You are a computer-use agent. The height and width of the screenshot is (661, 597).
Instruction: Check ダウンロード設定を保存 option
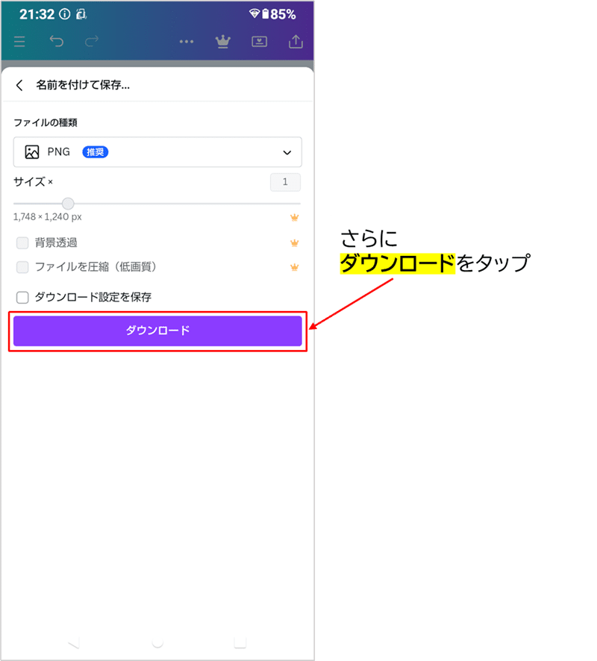pos(22,297)
